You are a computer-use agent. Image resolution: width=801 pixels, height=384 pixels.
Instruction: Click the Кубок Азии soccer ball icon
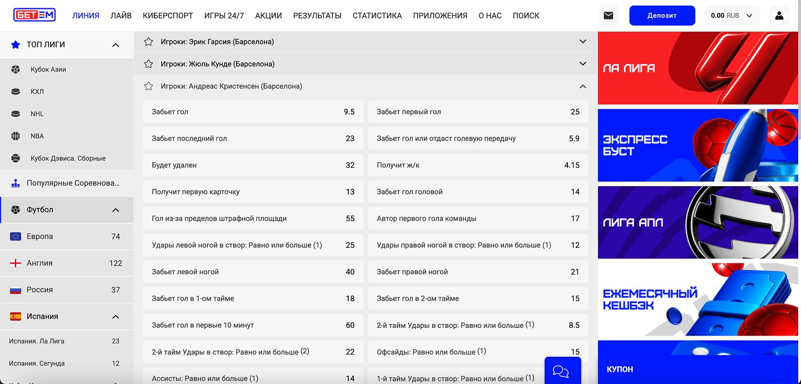16,69
